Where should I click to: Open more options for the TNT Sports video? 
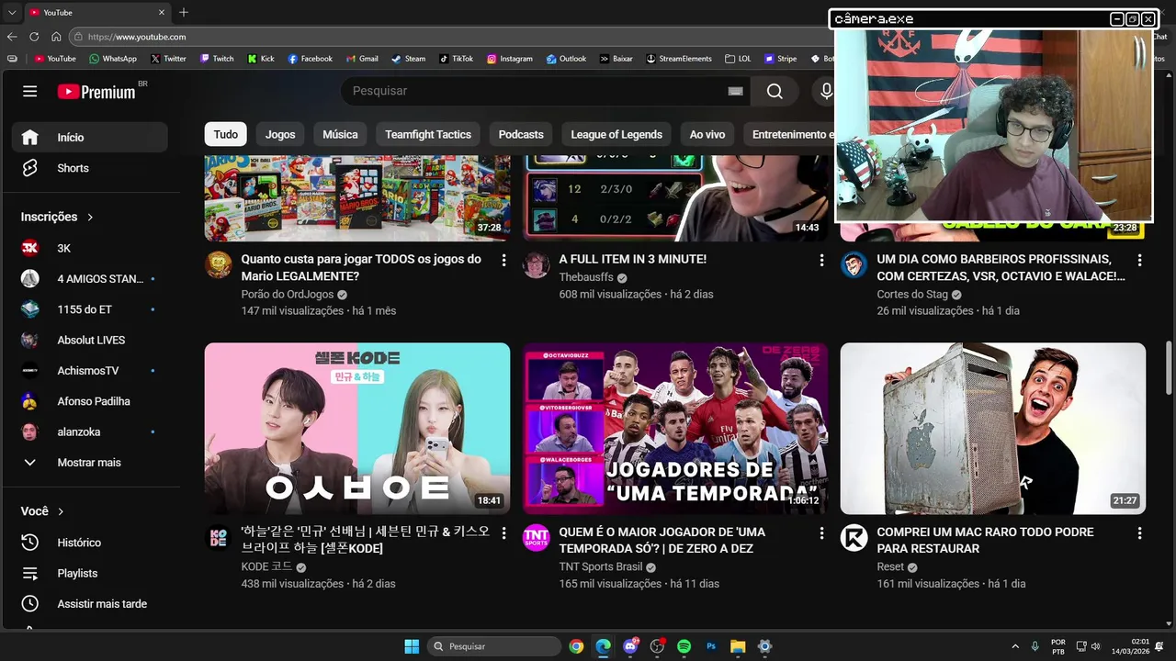pos(821,532)
